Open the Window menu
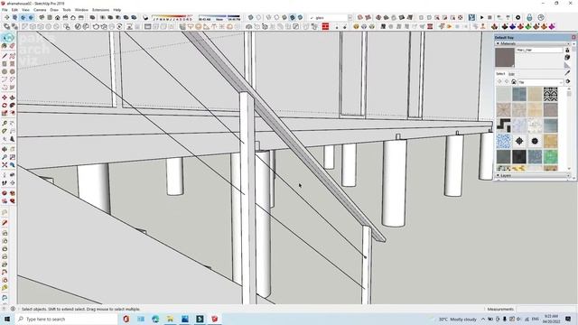The width and height of the screenshot is (578, 325). coord(81,10)
